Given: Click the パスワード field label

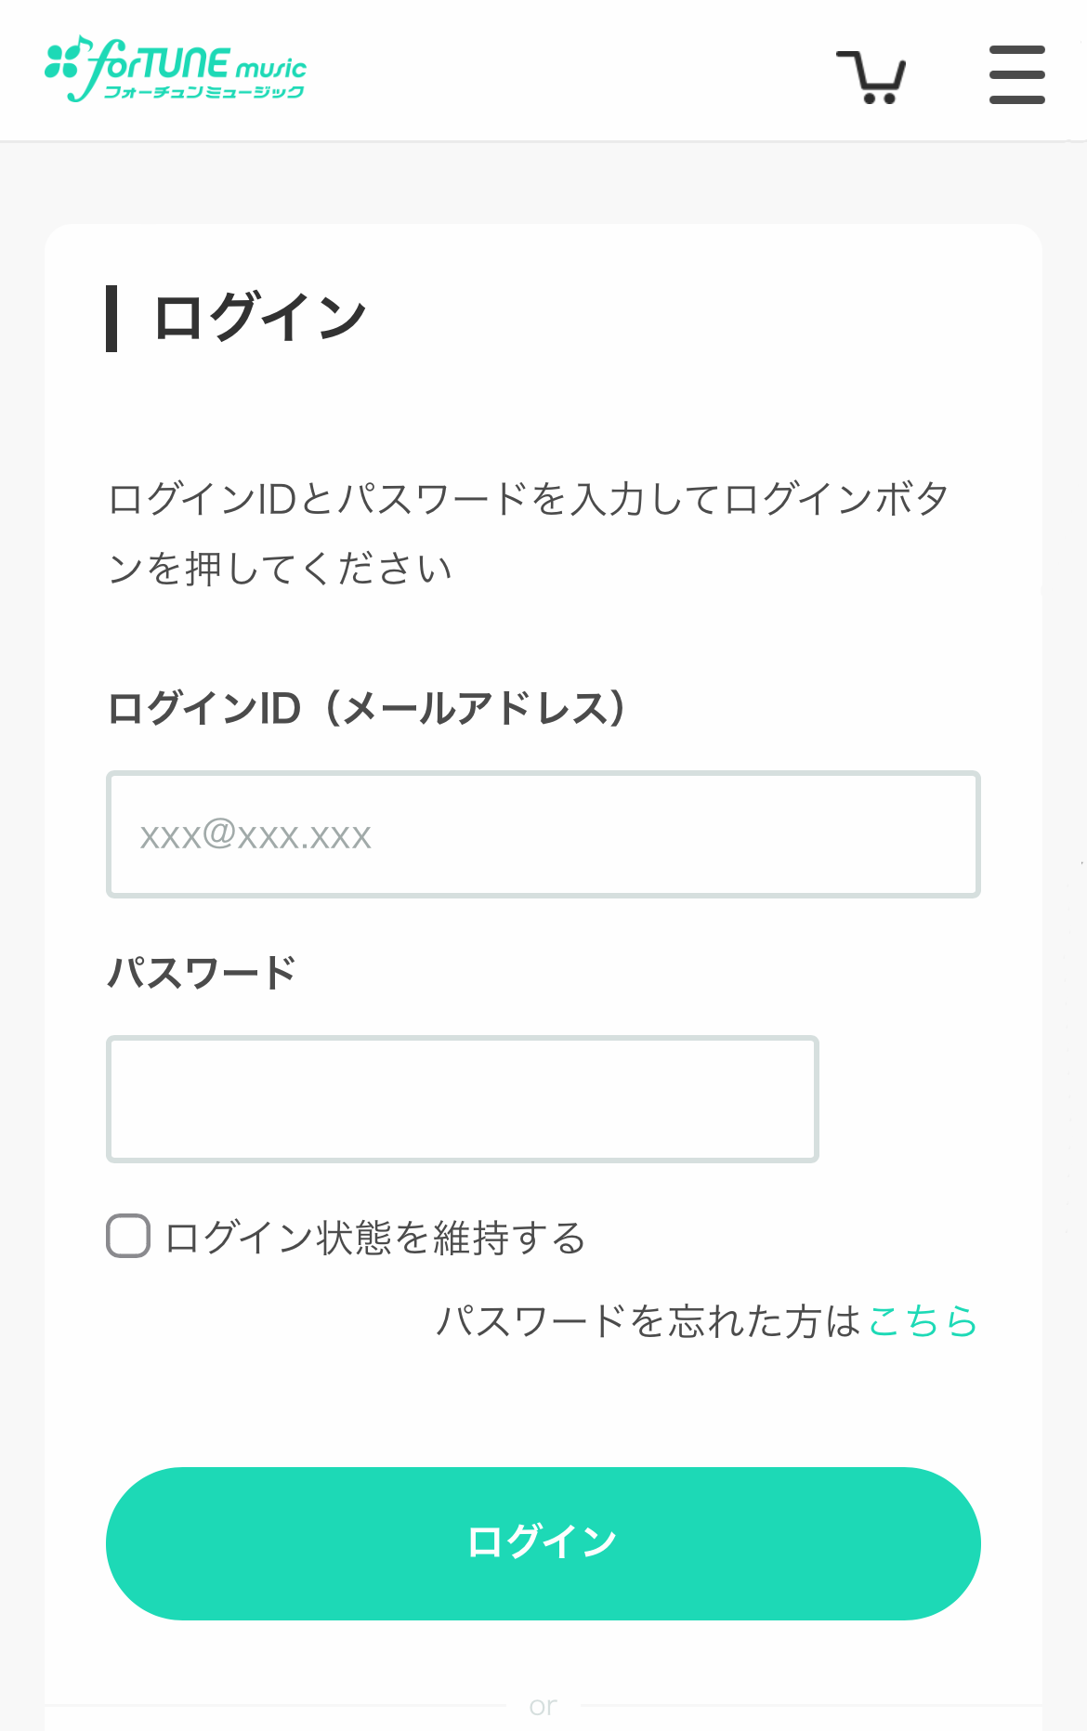Looking at the screenshot, I should click(x=202, y=973).
